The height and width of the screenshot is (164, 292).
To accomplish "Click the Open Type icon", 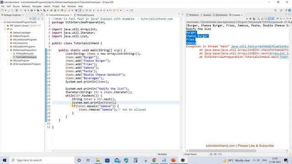I will (62, 10).
